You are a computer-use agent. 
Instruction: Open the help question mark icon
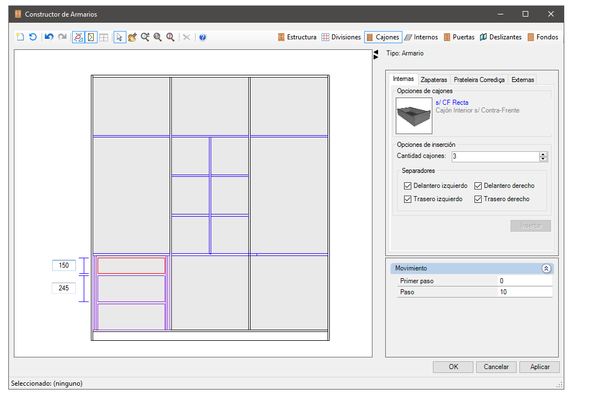click(x=203, y=37)
